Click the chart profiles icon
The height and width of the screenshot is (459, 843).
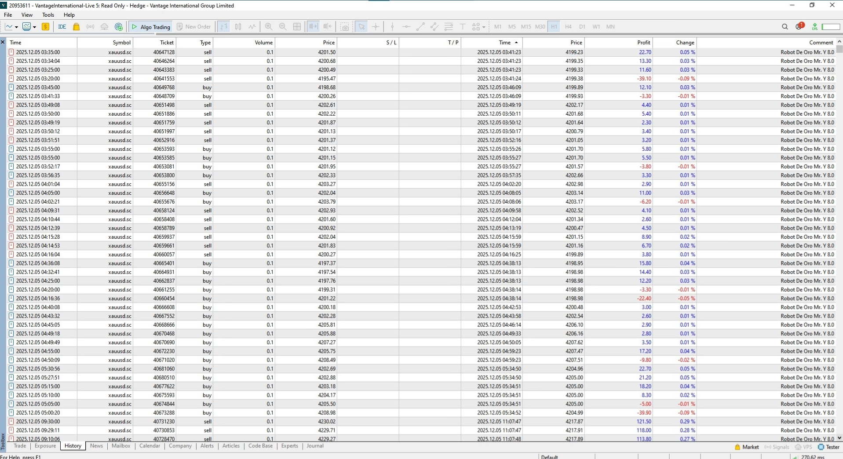pos(26,27)
